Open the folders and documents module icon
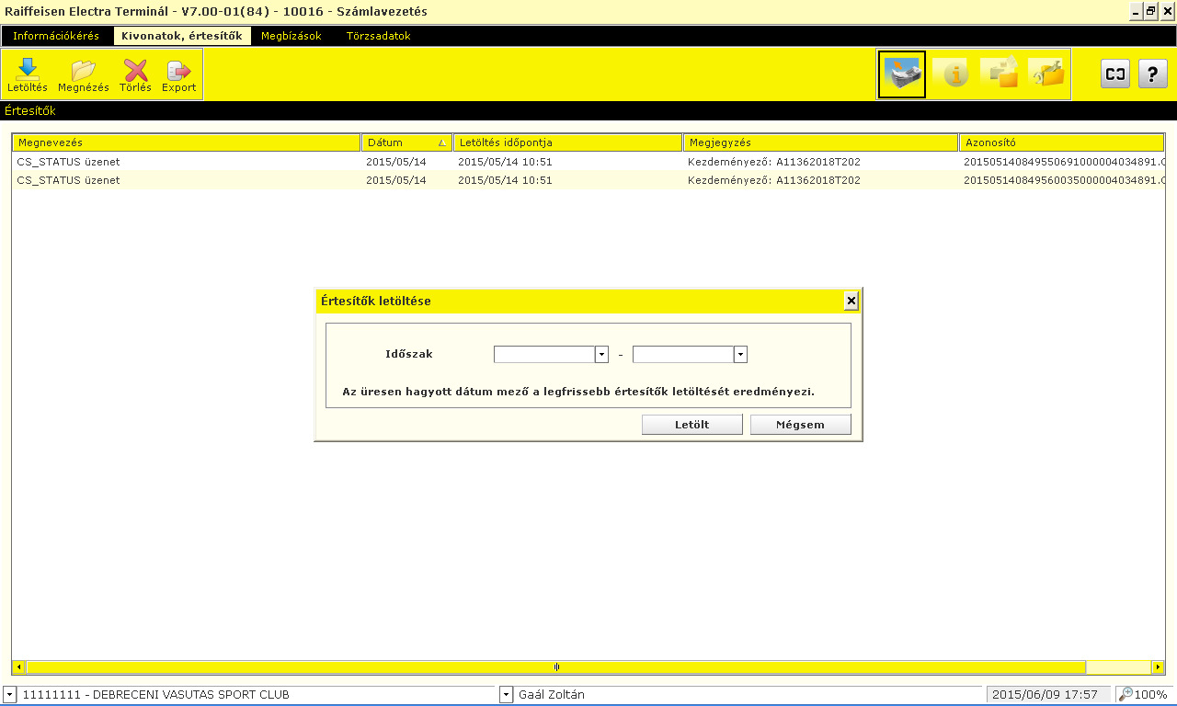The height and width of the screenshot is (706, 1177). click(x=1000, y=74)
